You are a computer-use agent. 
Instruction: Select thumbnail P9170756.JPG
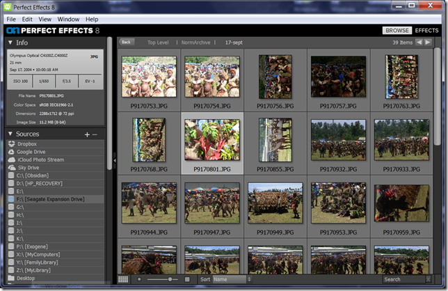pyautogui.click(x=275, y=77)
